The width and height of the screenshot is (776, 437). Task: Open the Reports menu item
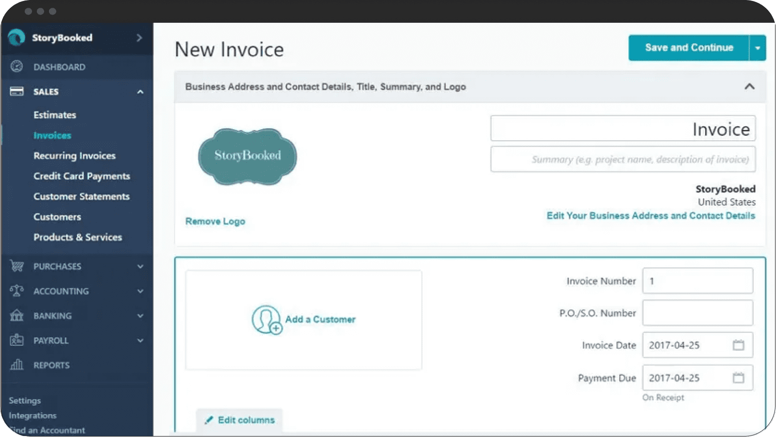point(51,365)
